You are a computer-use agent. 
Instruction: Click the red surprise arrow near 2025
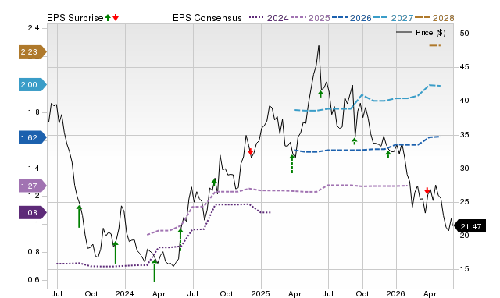250,151
